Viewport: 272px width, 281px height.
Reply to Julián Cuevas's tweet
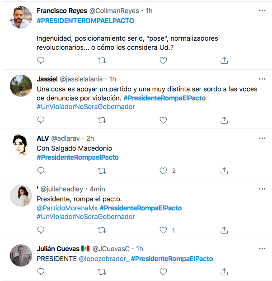click(x=41, y=271)
